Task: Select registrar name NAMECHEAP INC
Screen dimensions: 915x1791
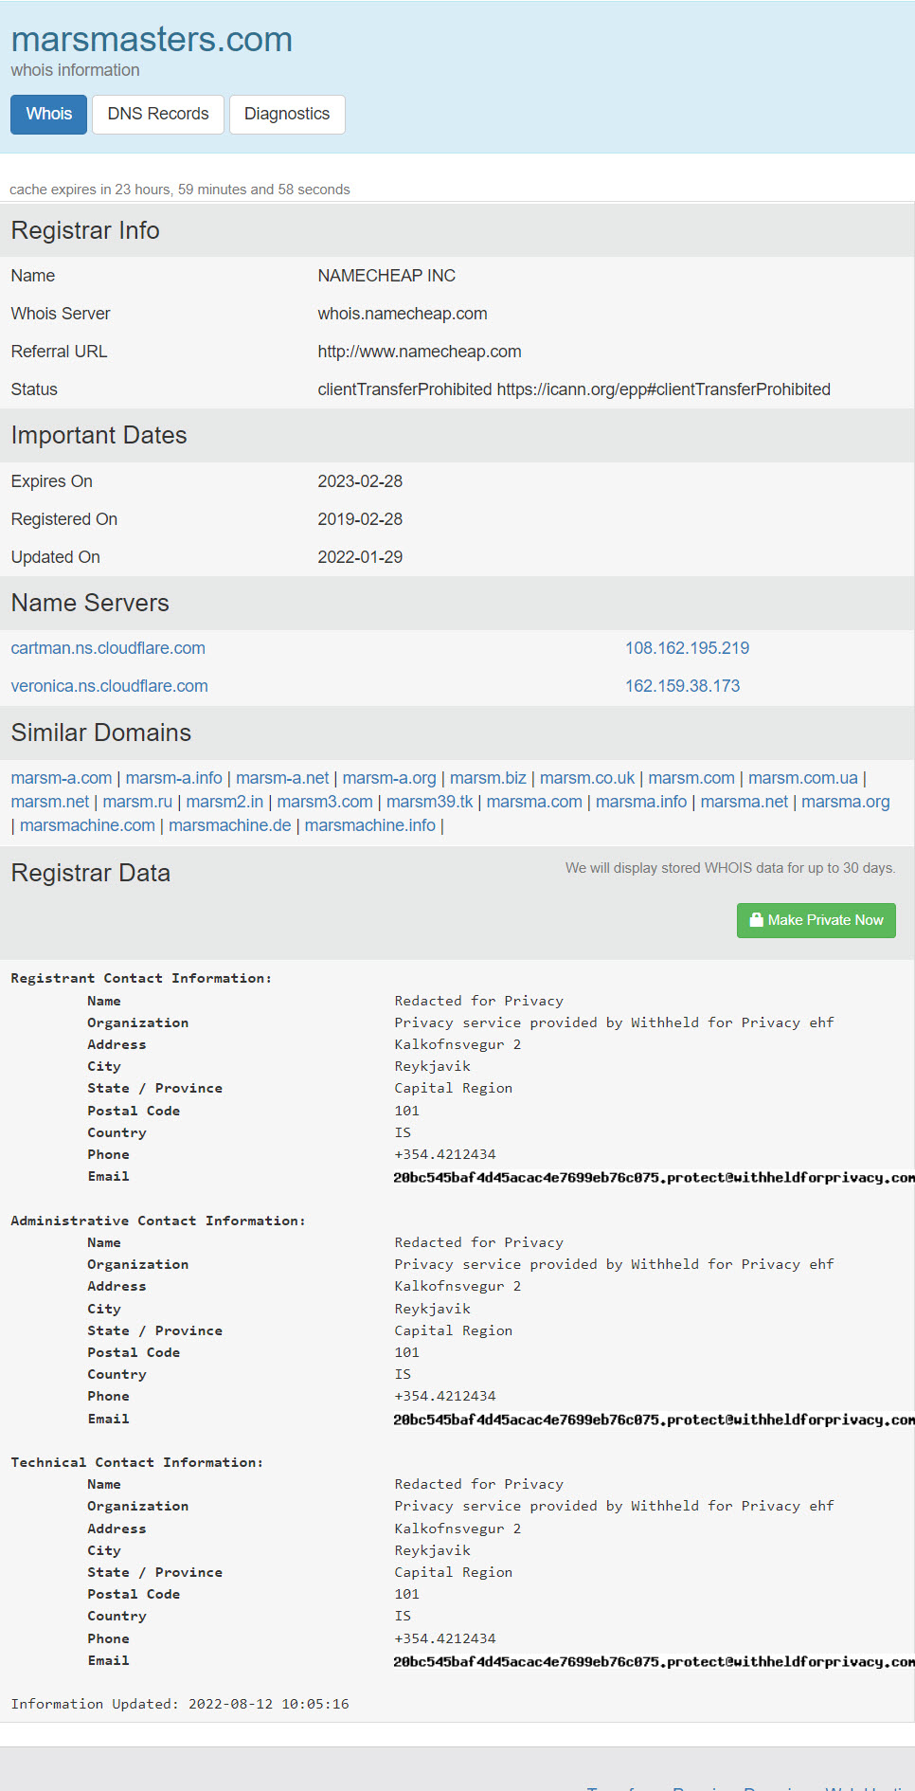Action: click(386, 276)
